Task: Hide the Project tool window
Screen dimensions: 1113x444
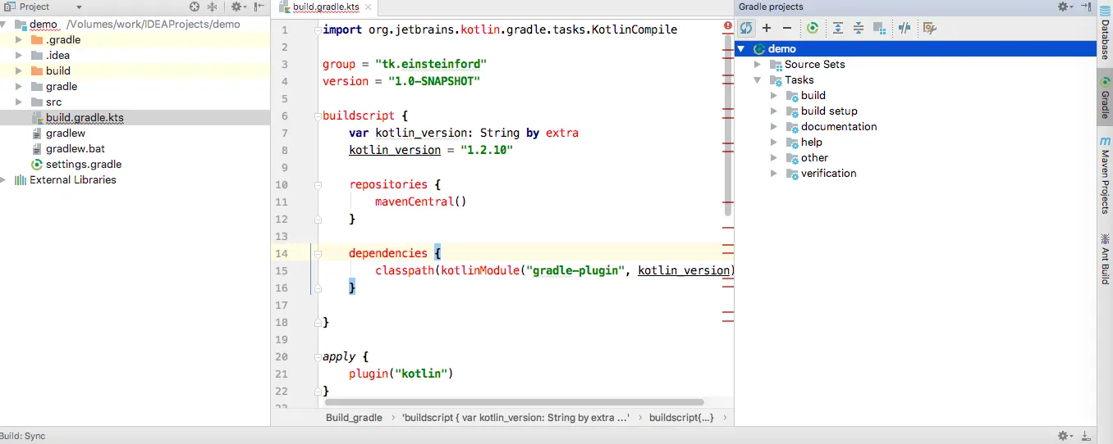Action: pos(259,7)
